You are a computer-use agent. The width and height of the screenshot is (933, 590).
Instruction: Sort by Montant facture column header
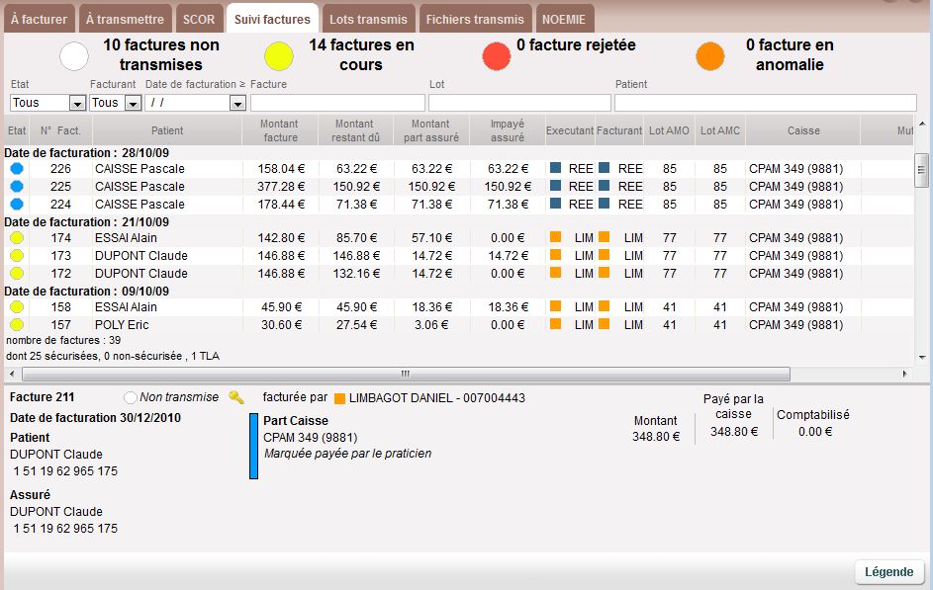click(x=279, y=130)
